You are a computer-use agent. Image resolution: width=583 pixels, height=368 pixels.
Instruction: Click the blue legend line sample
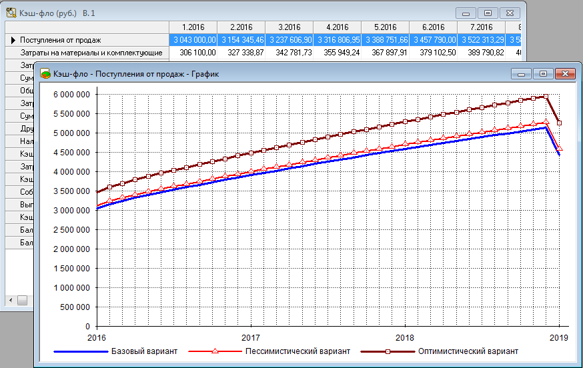coord(81,351)
